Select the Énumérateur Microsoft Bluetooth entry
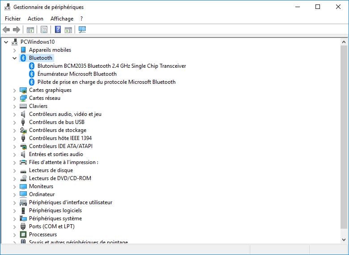This screenshot has height=255, width=349. point(77,74)
